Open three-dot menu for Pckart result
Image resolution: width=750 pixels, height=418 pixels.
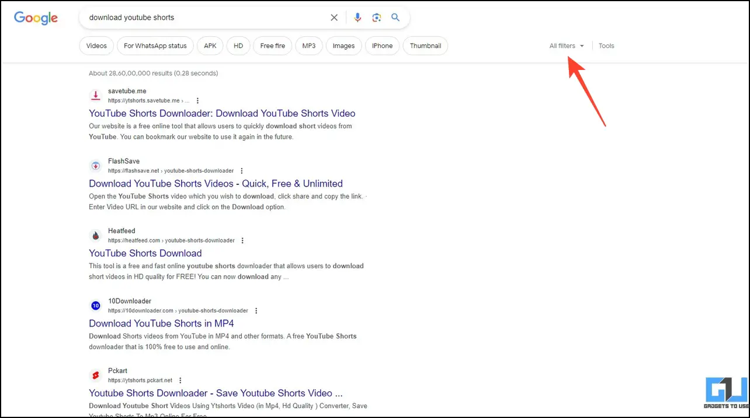click(180, 380)
